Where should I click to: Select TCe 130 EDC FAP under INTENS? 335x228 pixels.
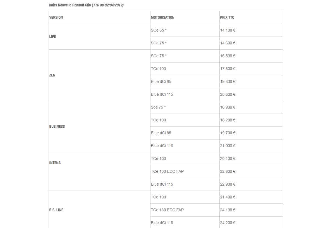point(185,171)
